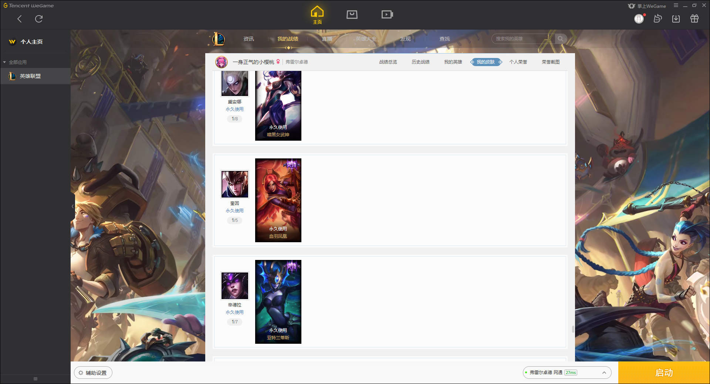Expand the server selector 弗雷尔卓德 网通
This screenshot has height=384, width=710.
click(567, 373)
